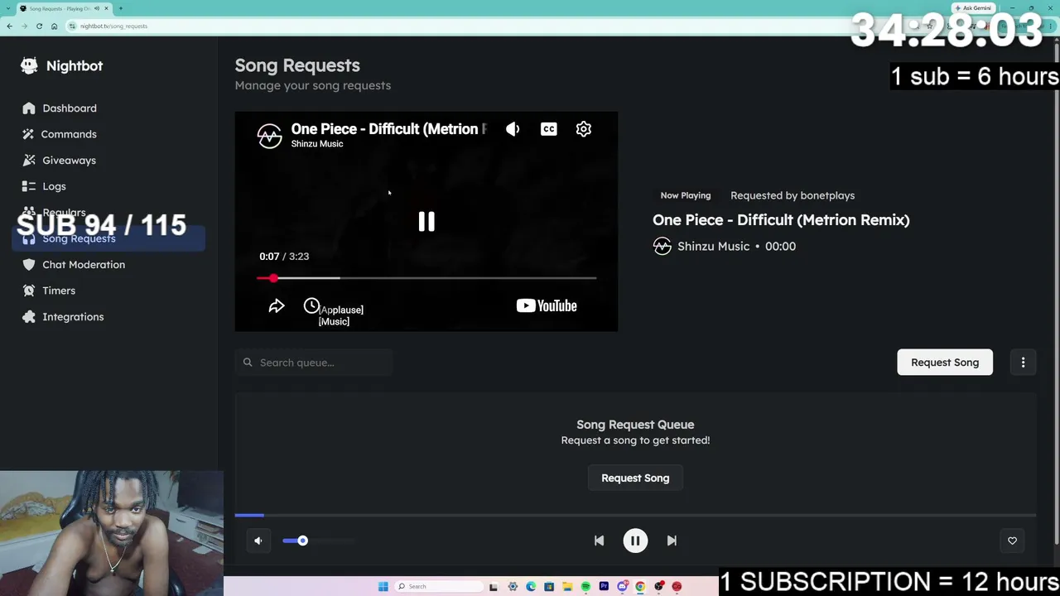Viewport: 1060px width, 596px height.
Task: Go to the browser home page
Action: point(54,26)
